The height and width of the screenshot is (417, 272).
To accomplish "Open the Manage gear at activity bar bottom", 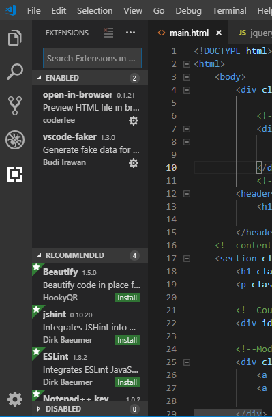I will [x=15, y=399].
